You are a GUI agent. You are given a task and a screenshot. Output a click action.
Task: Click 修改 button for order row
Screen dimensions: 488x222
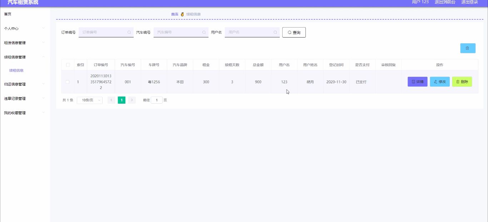point(440,82)
